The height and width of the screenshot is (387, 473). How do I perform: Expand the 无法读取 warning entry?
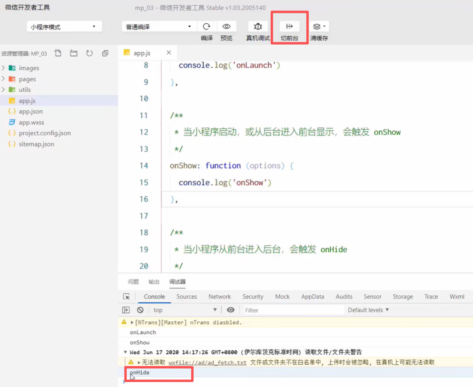pyautogui.click(x=139, y=362)
